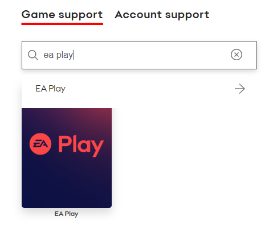Click the word Game in Game support

38,14
